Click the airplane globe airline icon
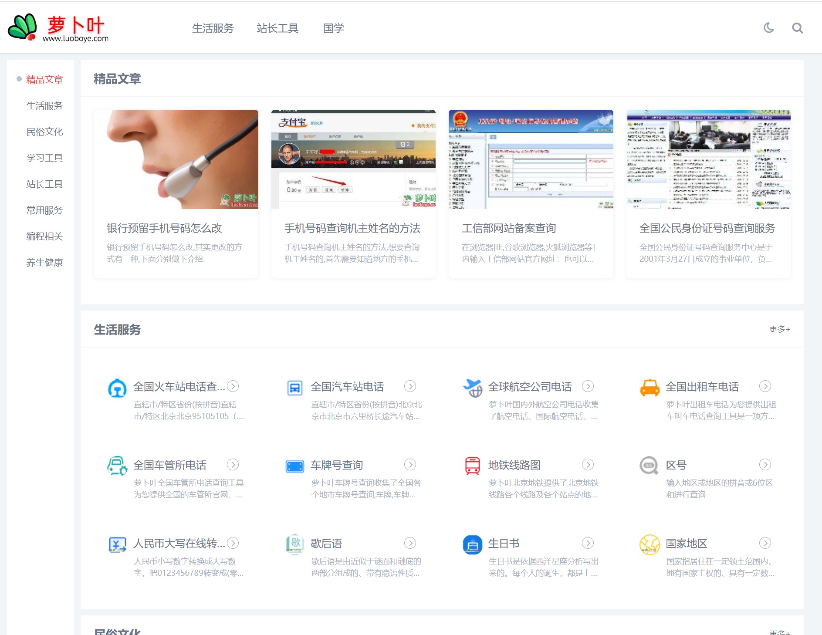 (473, 388)
